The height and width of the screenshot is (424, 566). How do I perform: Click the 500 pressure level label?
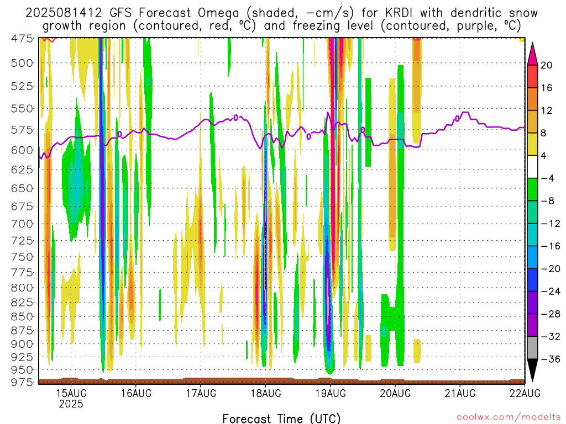point(22,63)
